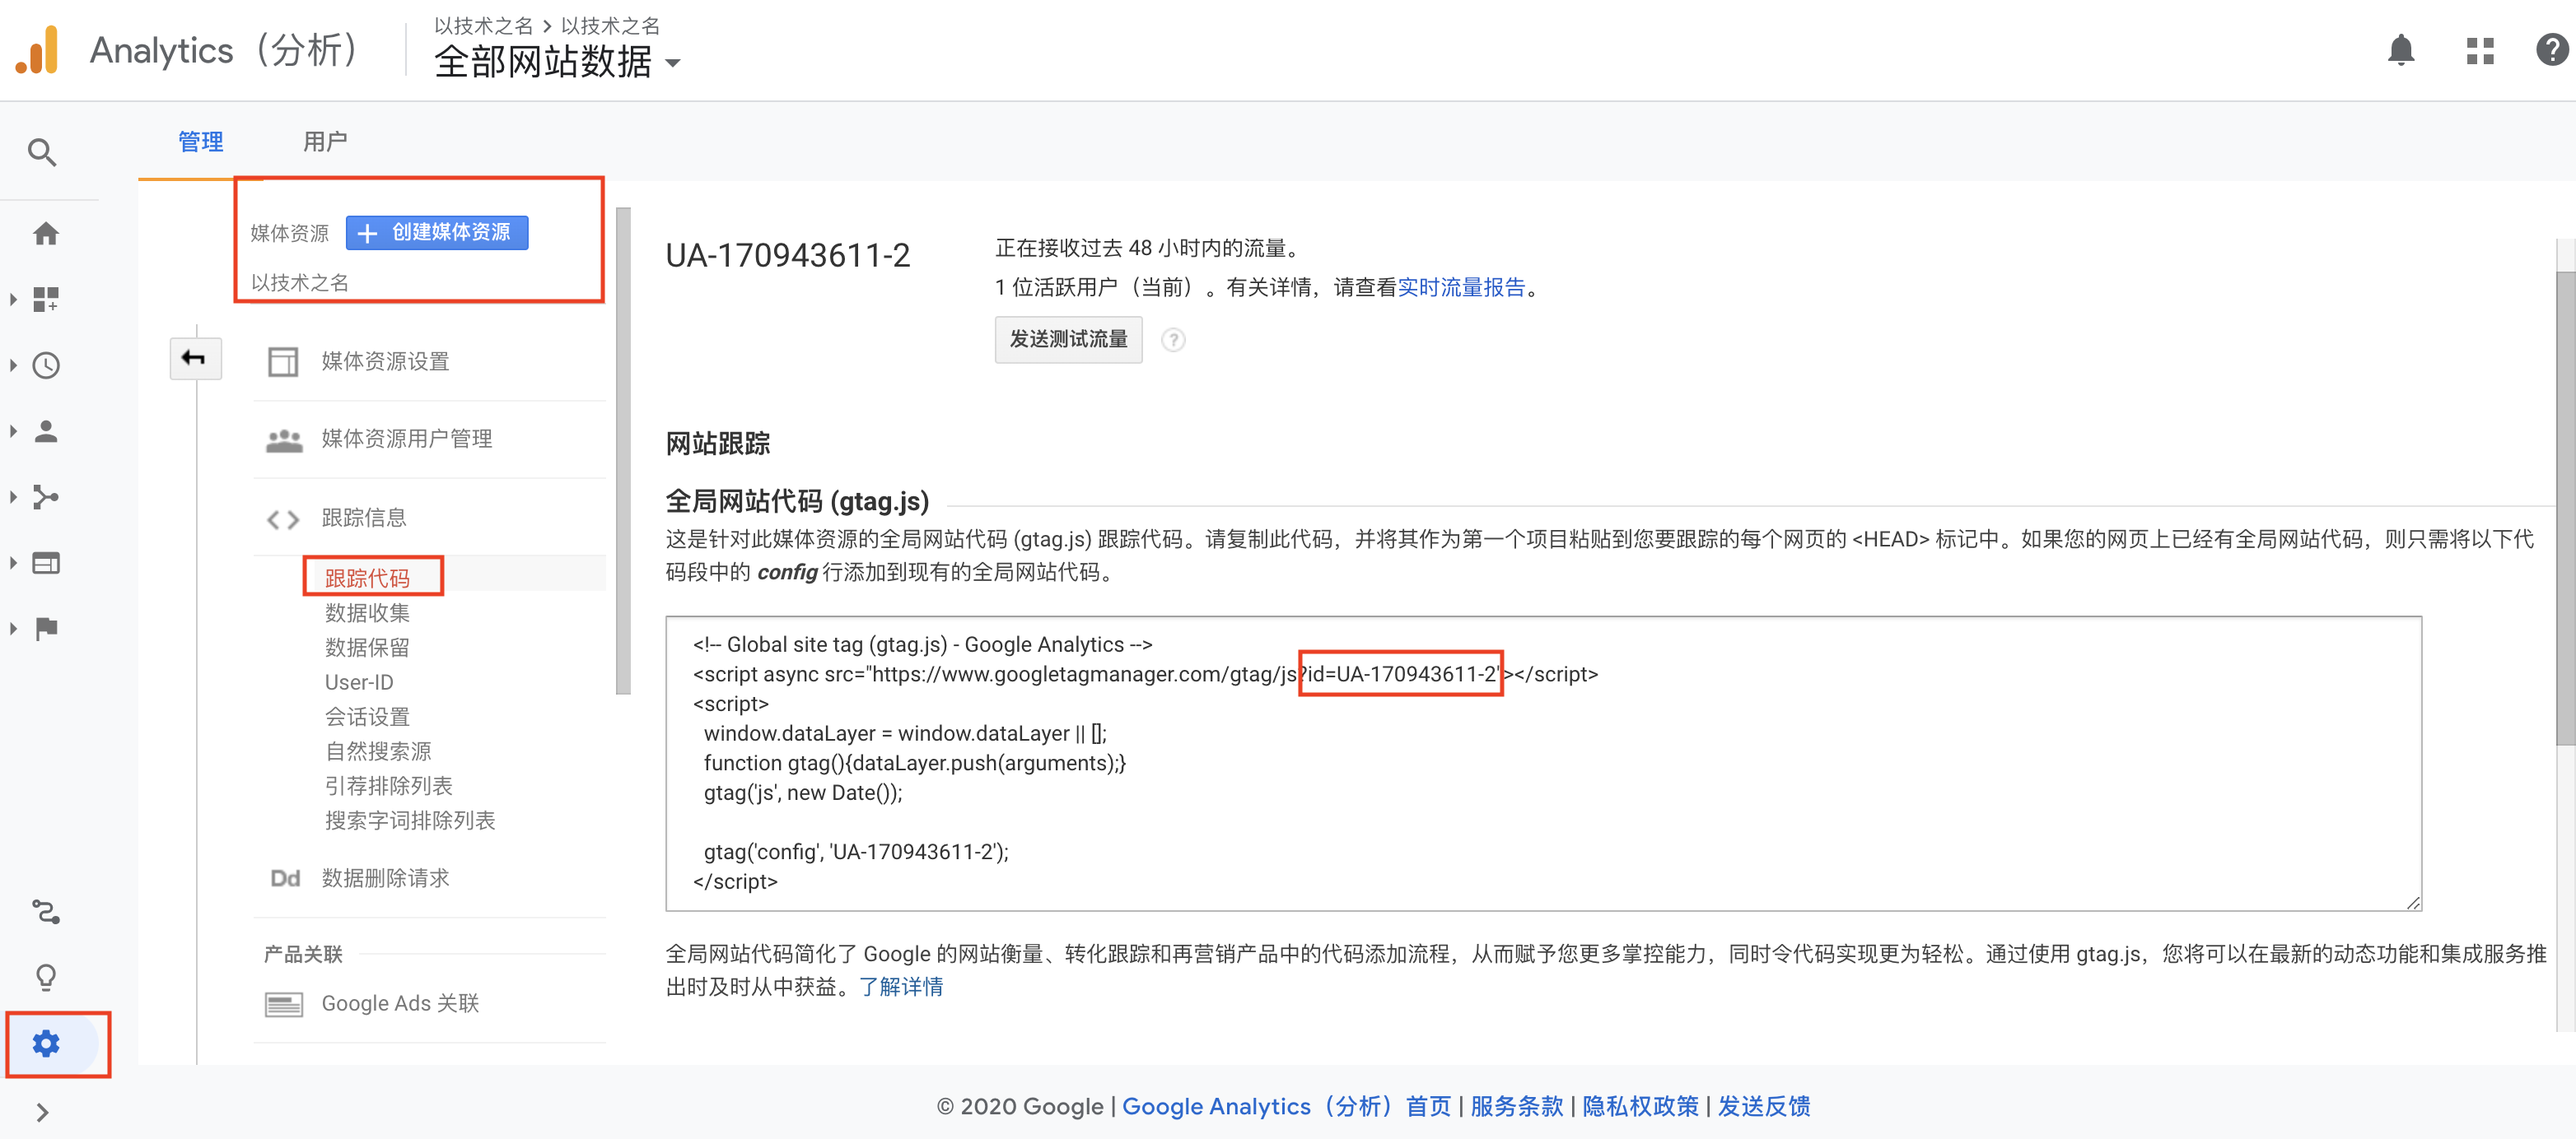Click the Google Analytics logo
Image resolution: width=2576 pixels, height=1139 pixels.
coord(37,50)
